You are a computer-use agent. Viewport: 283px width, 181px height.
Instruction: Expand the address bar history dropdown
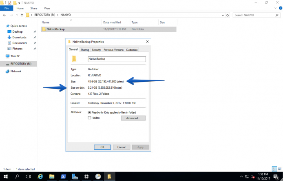pos(223,15)
